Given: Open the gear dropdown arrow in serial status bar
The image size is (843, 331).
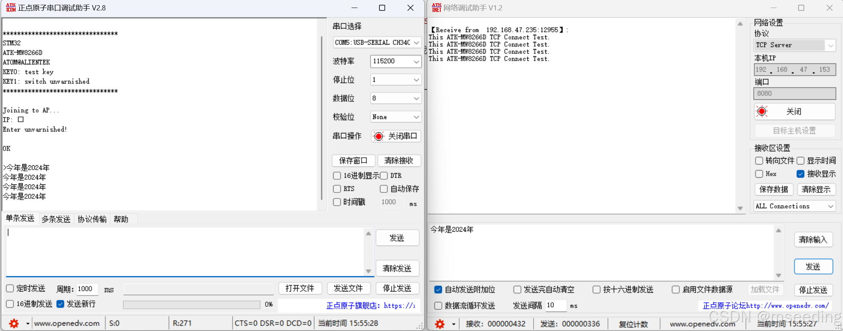Looking at the screenshot, I should 28,323.
